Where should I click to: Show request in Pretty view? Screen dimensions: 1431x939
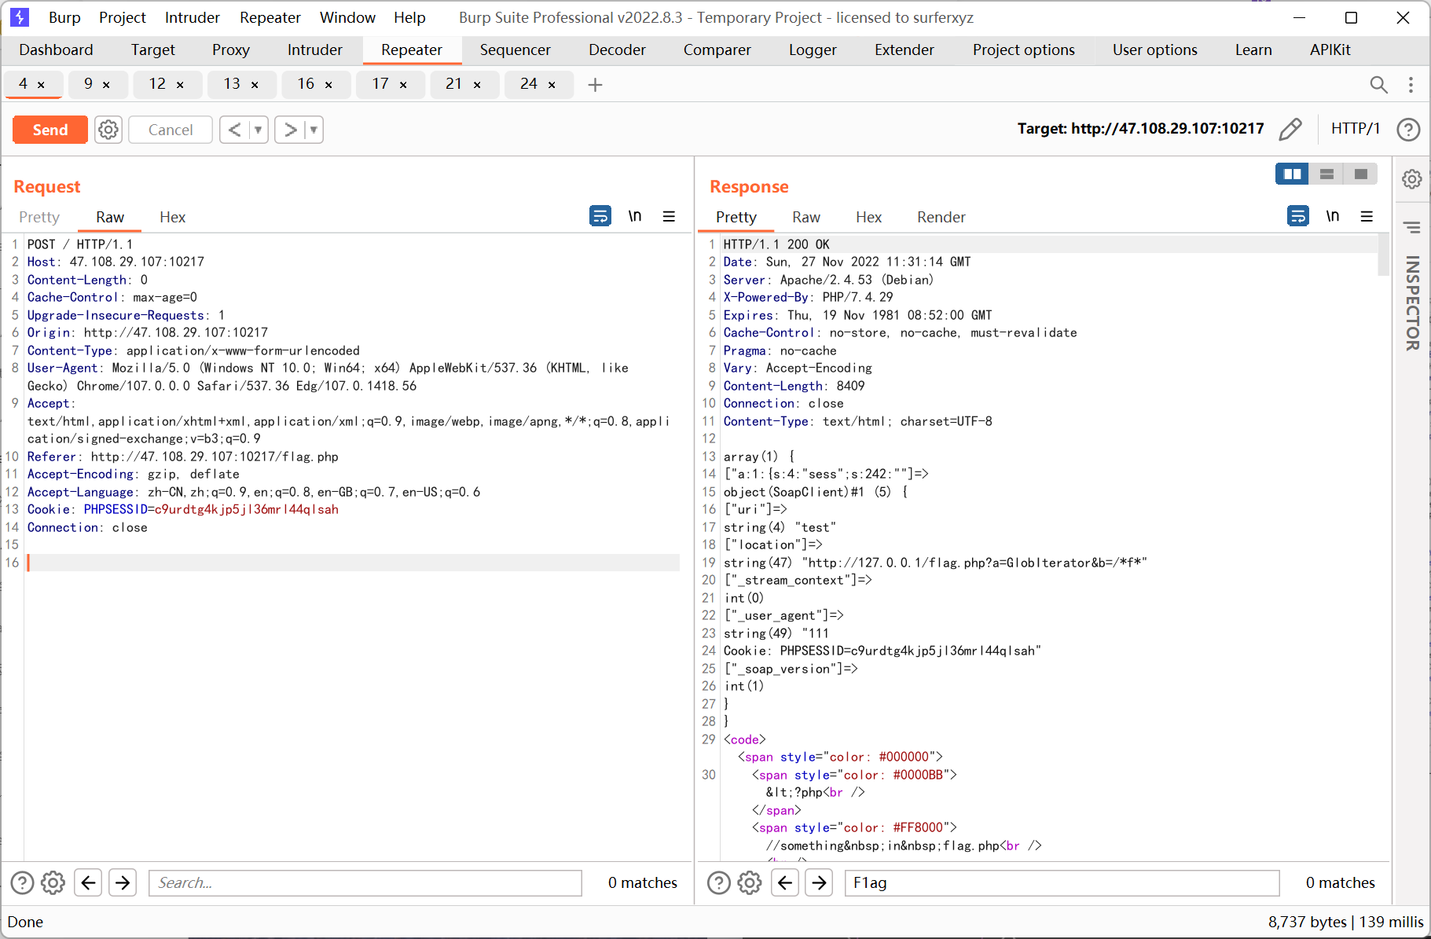[x=39, y=217]
